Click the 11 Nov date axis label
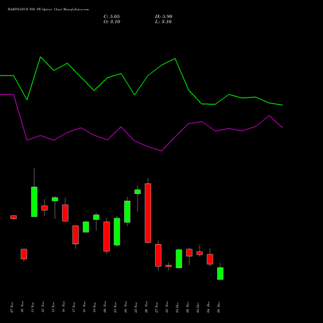 pyautogui.click(x=32, y=307)
